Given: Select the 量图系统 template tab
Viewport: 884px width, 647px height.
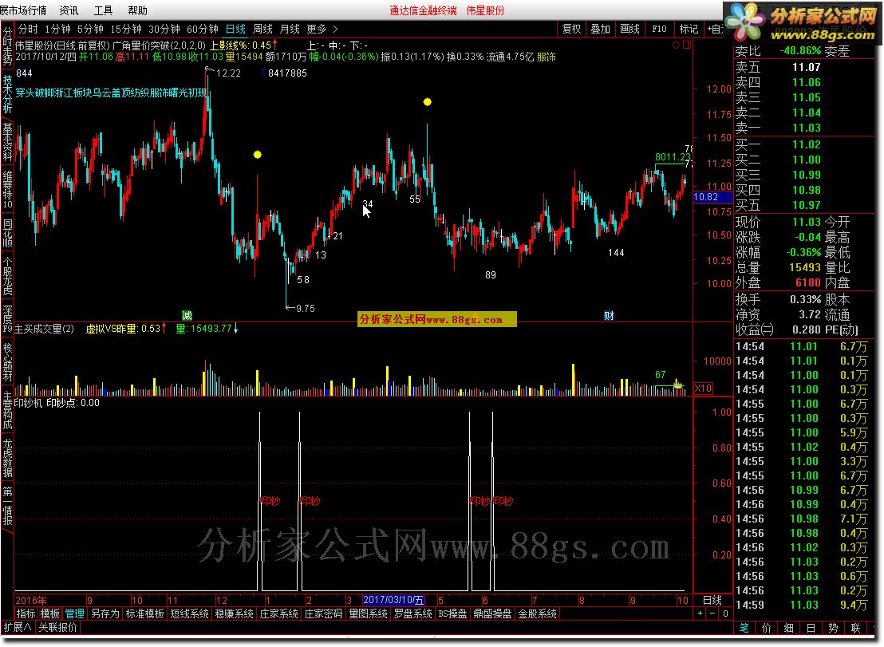Looking at the screenshot, I should click(368, 613).
